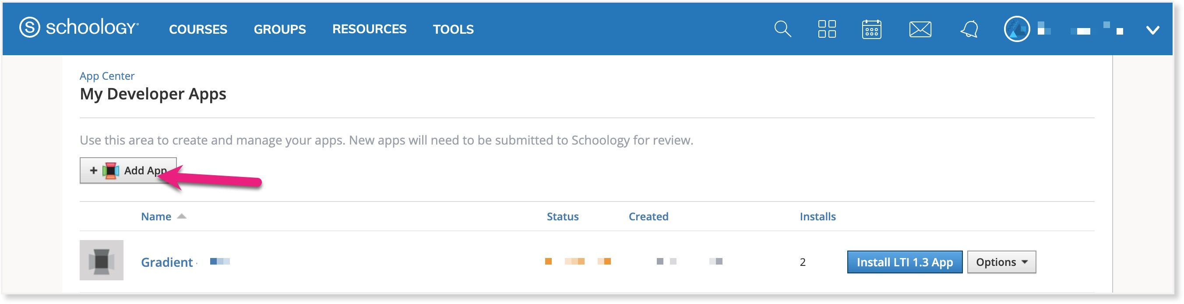This screenshot has height=304, width=1184.
Task: Sort by the Created column header
Action: (648, 217)
